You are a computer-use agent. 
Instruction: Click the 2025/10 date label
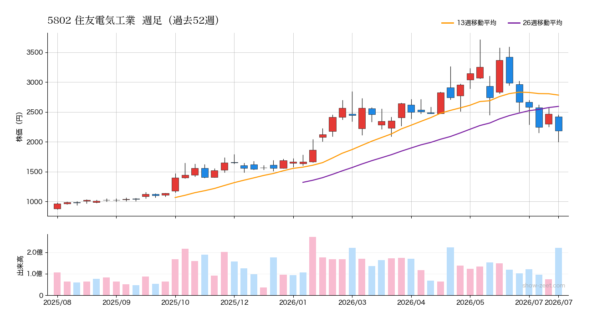point(175,302)
